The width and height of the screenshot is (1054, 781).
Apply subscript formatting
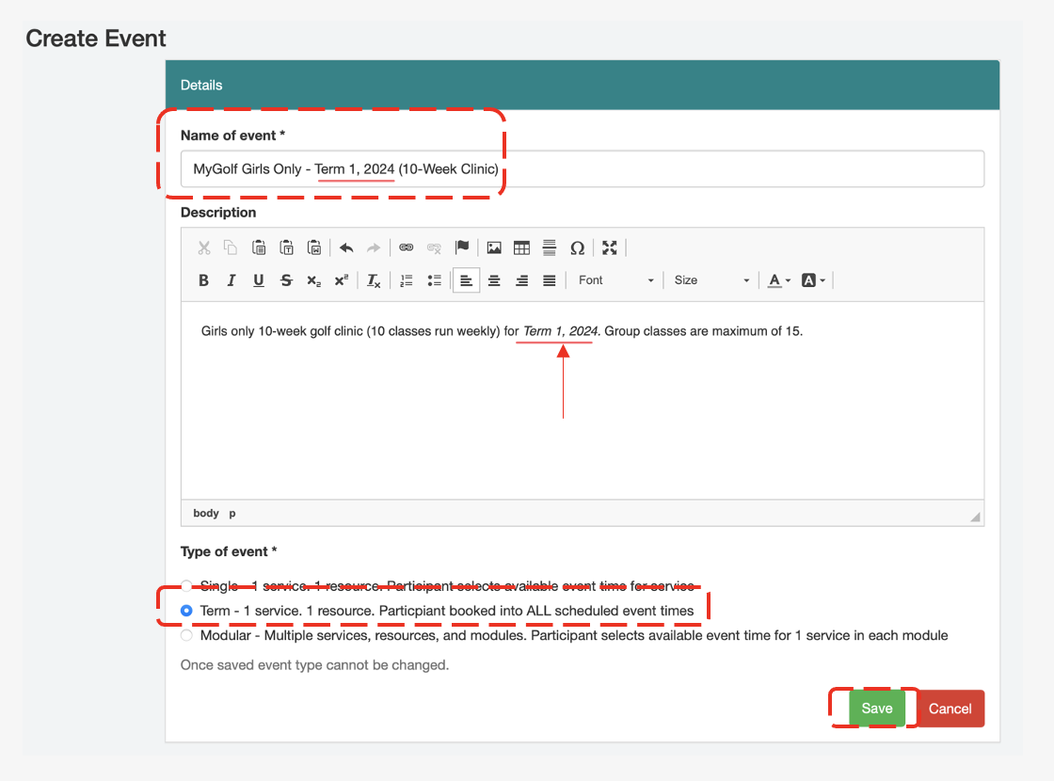[314, 280]
